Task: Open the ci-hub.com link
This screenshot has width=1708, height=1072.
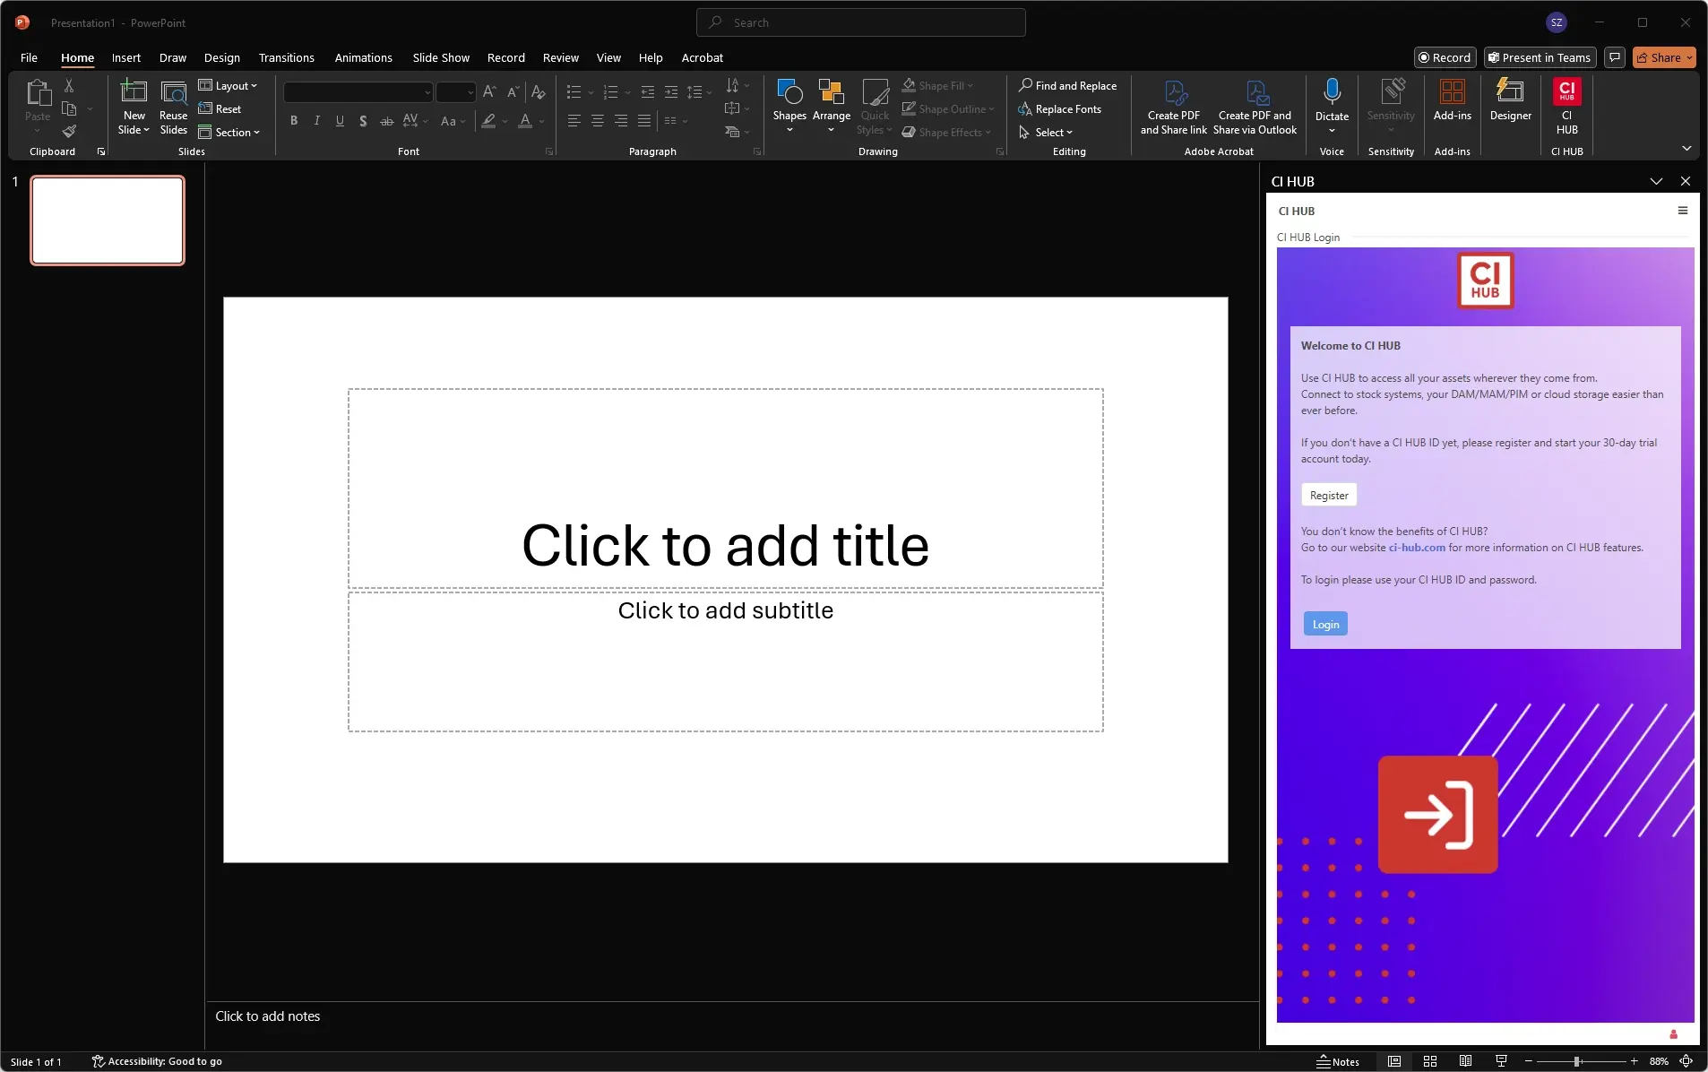Action: [x=1417, y=548]
